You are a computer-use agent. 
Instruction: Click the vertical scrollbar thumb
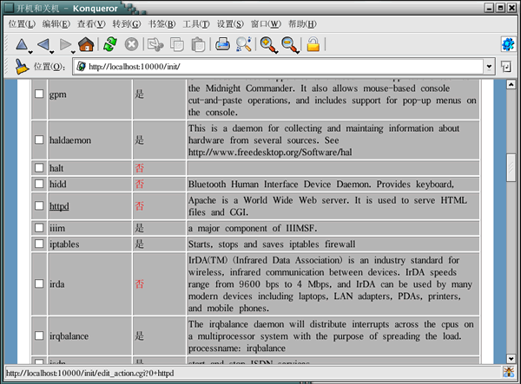(x=511, y=168)
